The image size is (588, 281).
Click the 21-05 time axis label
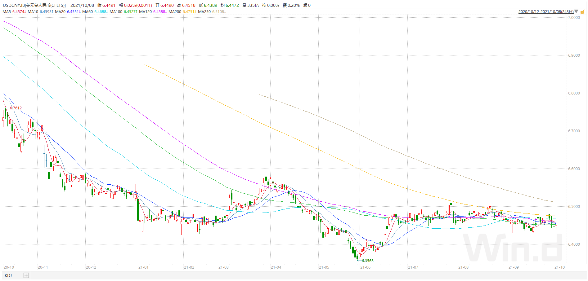(x=324, y=267)
